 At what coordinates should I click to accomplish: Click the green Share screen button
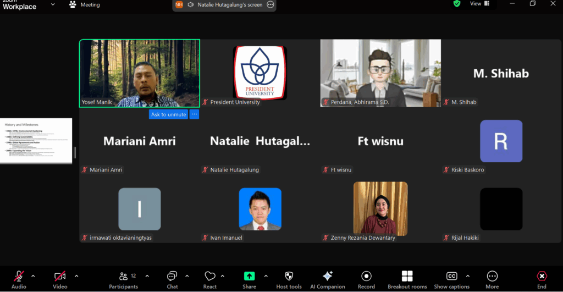coord(249,279)
